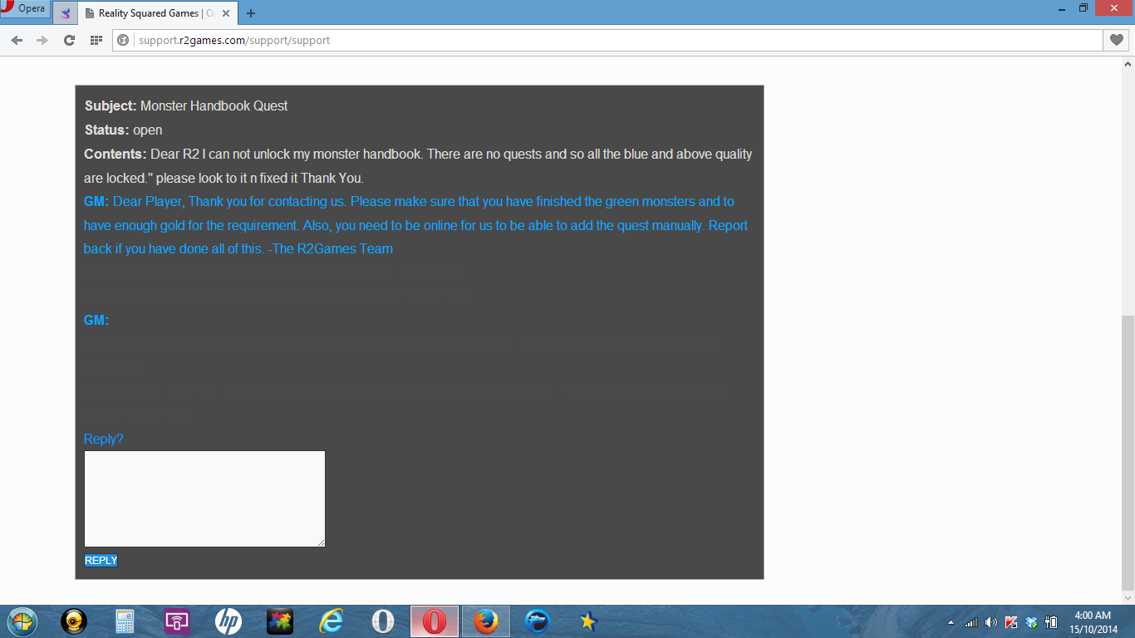Viewport: 1135px width, 638px height.
Task: Reload the current support page
Action: (x=69, y=40)
